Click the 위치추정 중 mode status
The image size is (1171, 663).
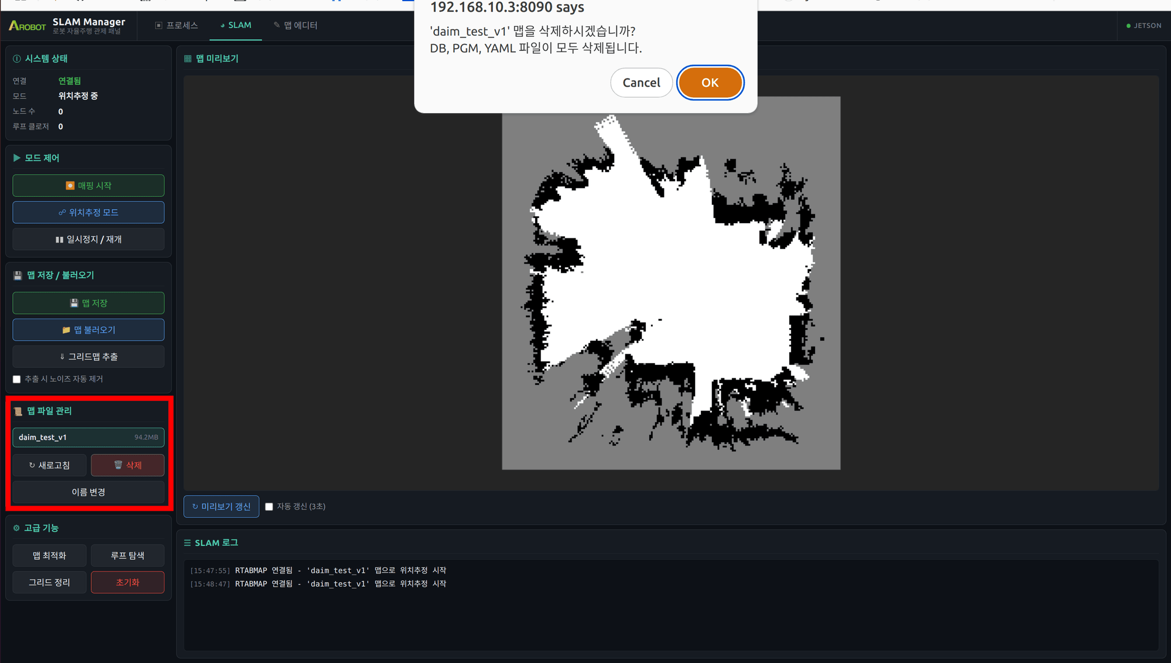pos(78,96)
